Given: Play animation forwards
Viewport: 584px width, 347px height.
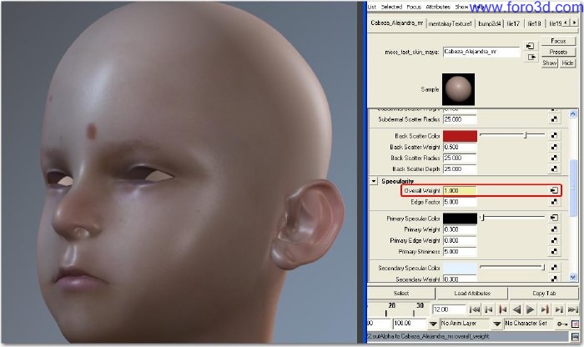Looking at the screenshot, I should 531,309.
